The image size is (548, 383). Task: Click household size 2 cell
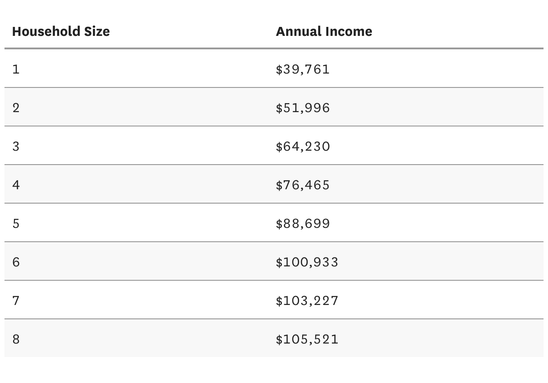pos(16,108)
